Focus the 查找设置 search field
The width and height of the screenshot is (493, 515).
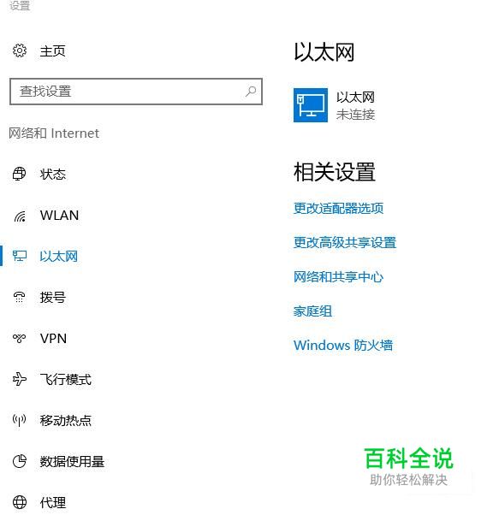[136, 92]
